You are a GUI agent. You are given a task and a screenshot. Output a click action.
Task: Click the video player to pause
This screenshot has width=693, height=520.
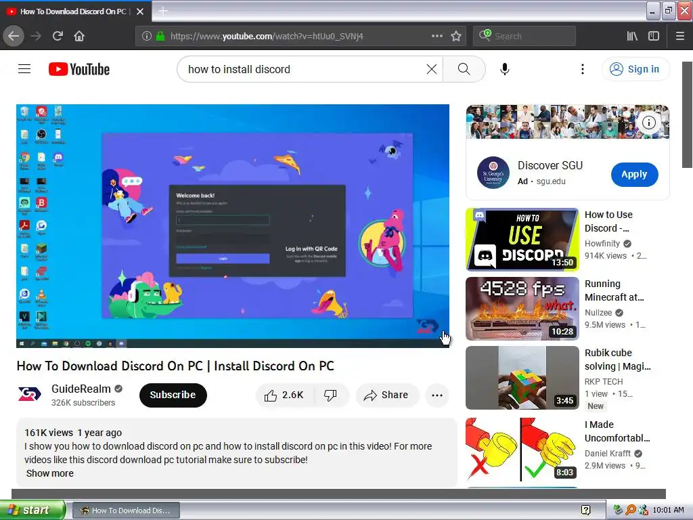click(233, 225)
